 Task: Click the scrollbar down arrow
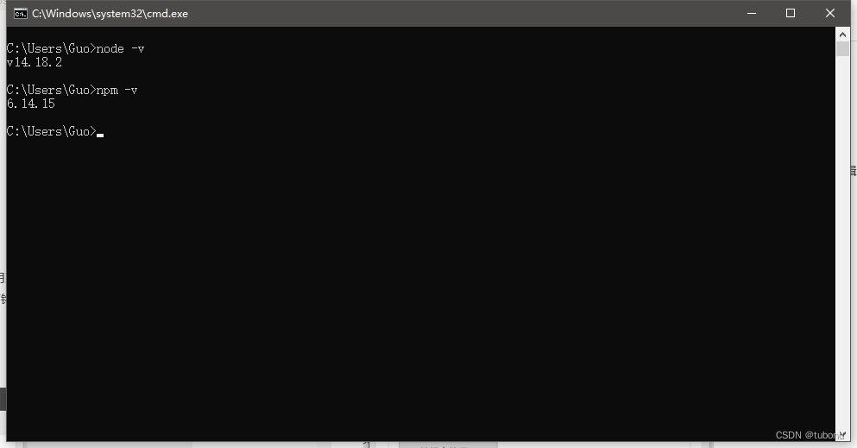(x=842, y=434)
